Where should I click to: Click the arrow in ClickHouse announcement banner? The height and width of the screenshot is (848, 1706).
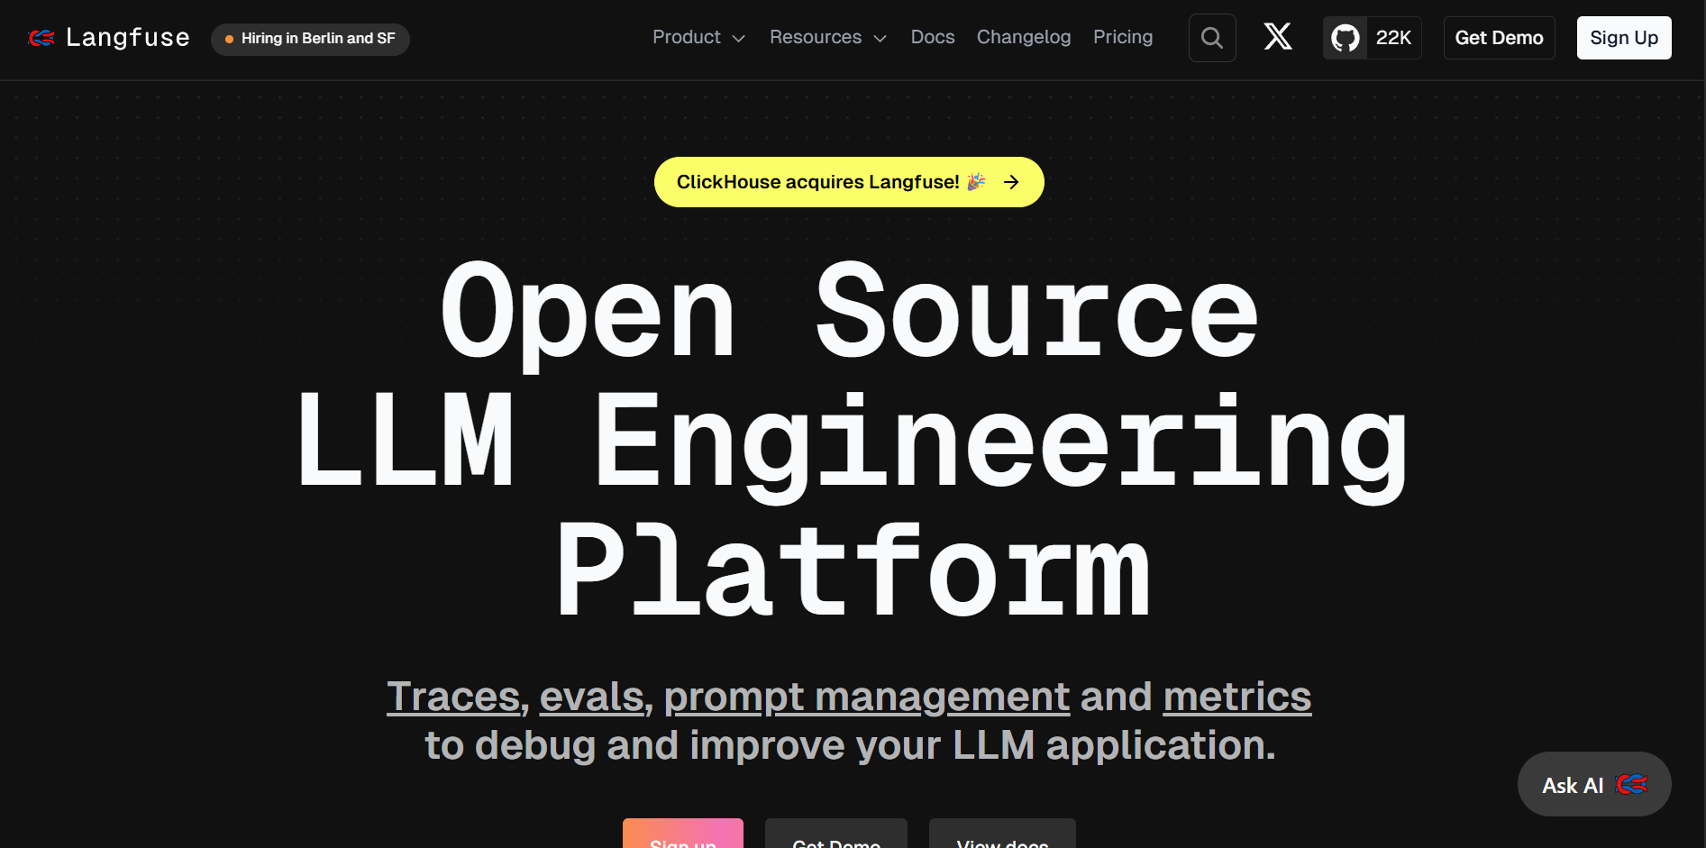(1012, 182)
